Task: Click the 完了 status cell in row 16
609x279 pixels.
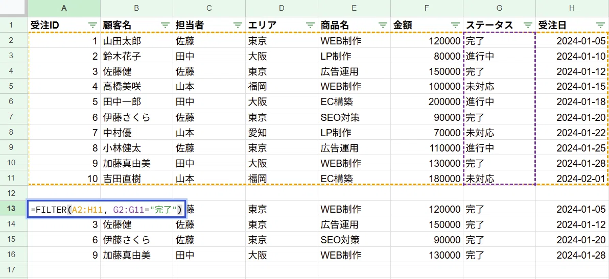Action: pyautogui.click(x=499, y=255)
